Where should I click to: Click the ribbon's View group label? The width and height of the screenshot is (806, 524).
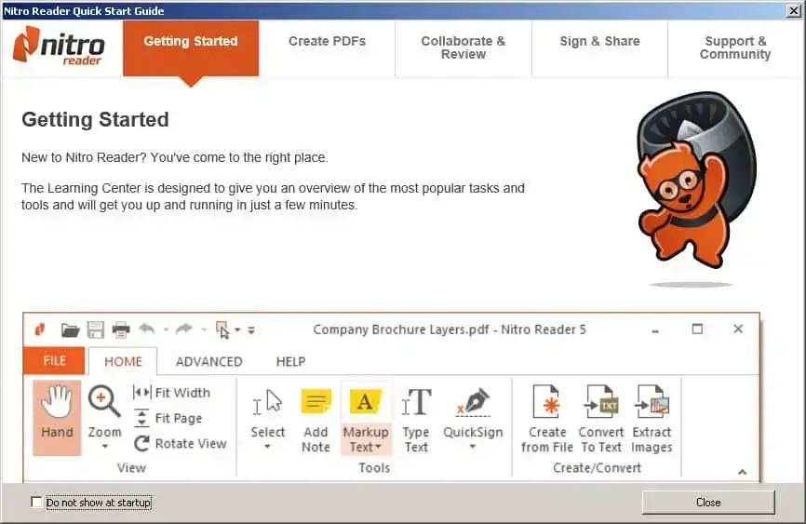point(131,467)
